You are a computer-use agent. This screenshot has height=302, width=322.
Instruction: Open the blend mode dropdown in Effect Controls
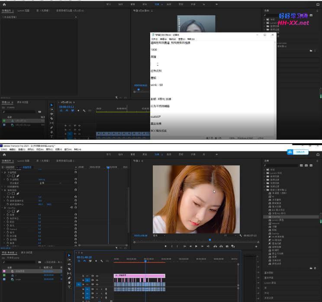coord(50,183)
